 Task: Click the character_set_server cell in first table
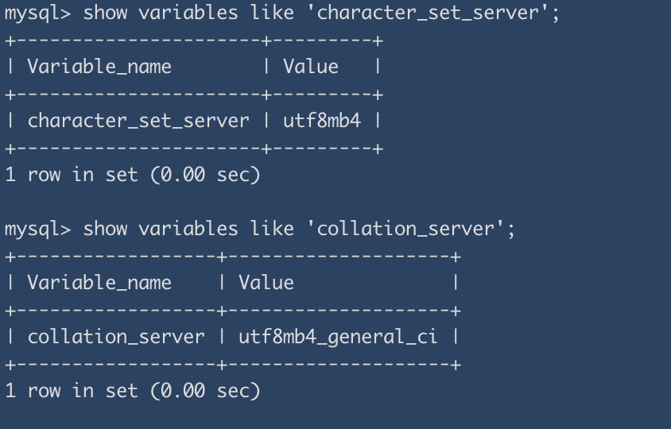[x=138, y=121]
